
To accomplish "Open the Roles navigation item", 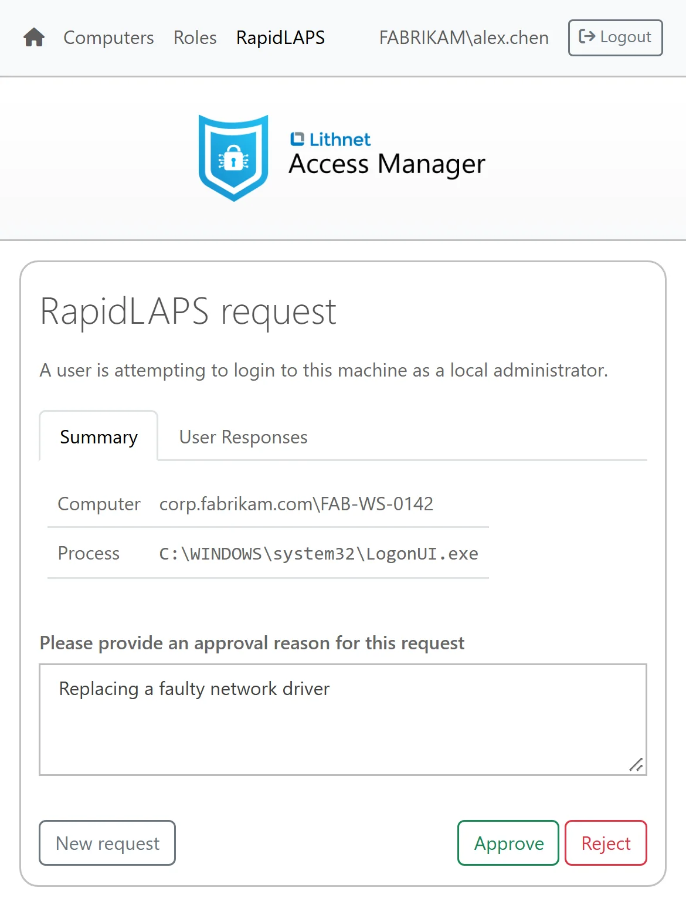I will click(x=195, y=38).
